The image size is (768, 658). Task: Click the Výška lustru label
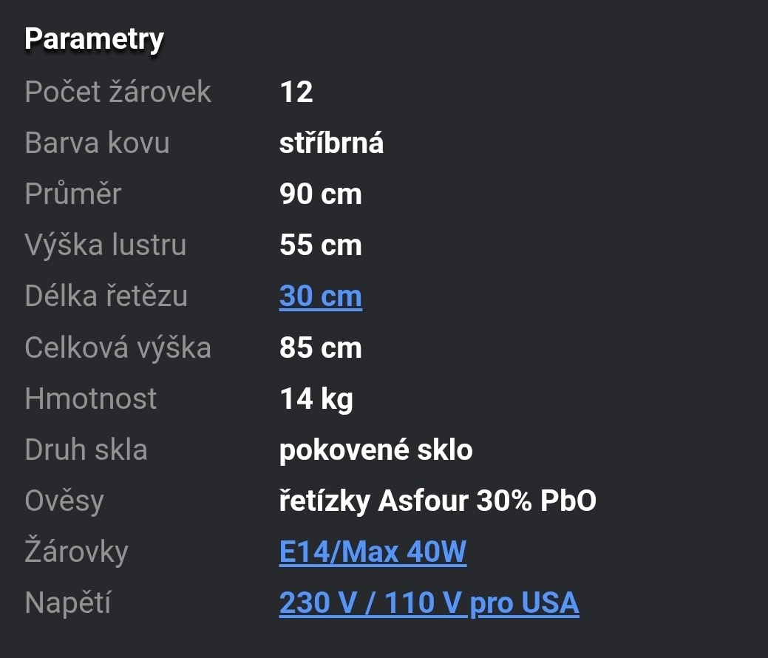click(105, 245)
